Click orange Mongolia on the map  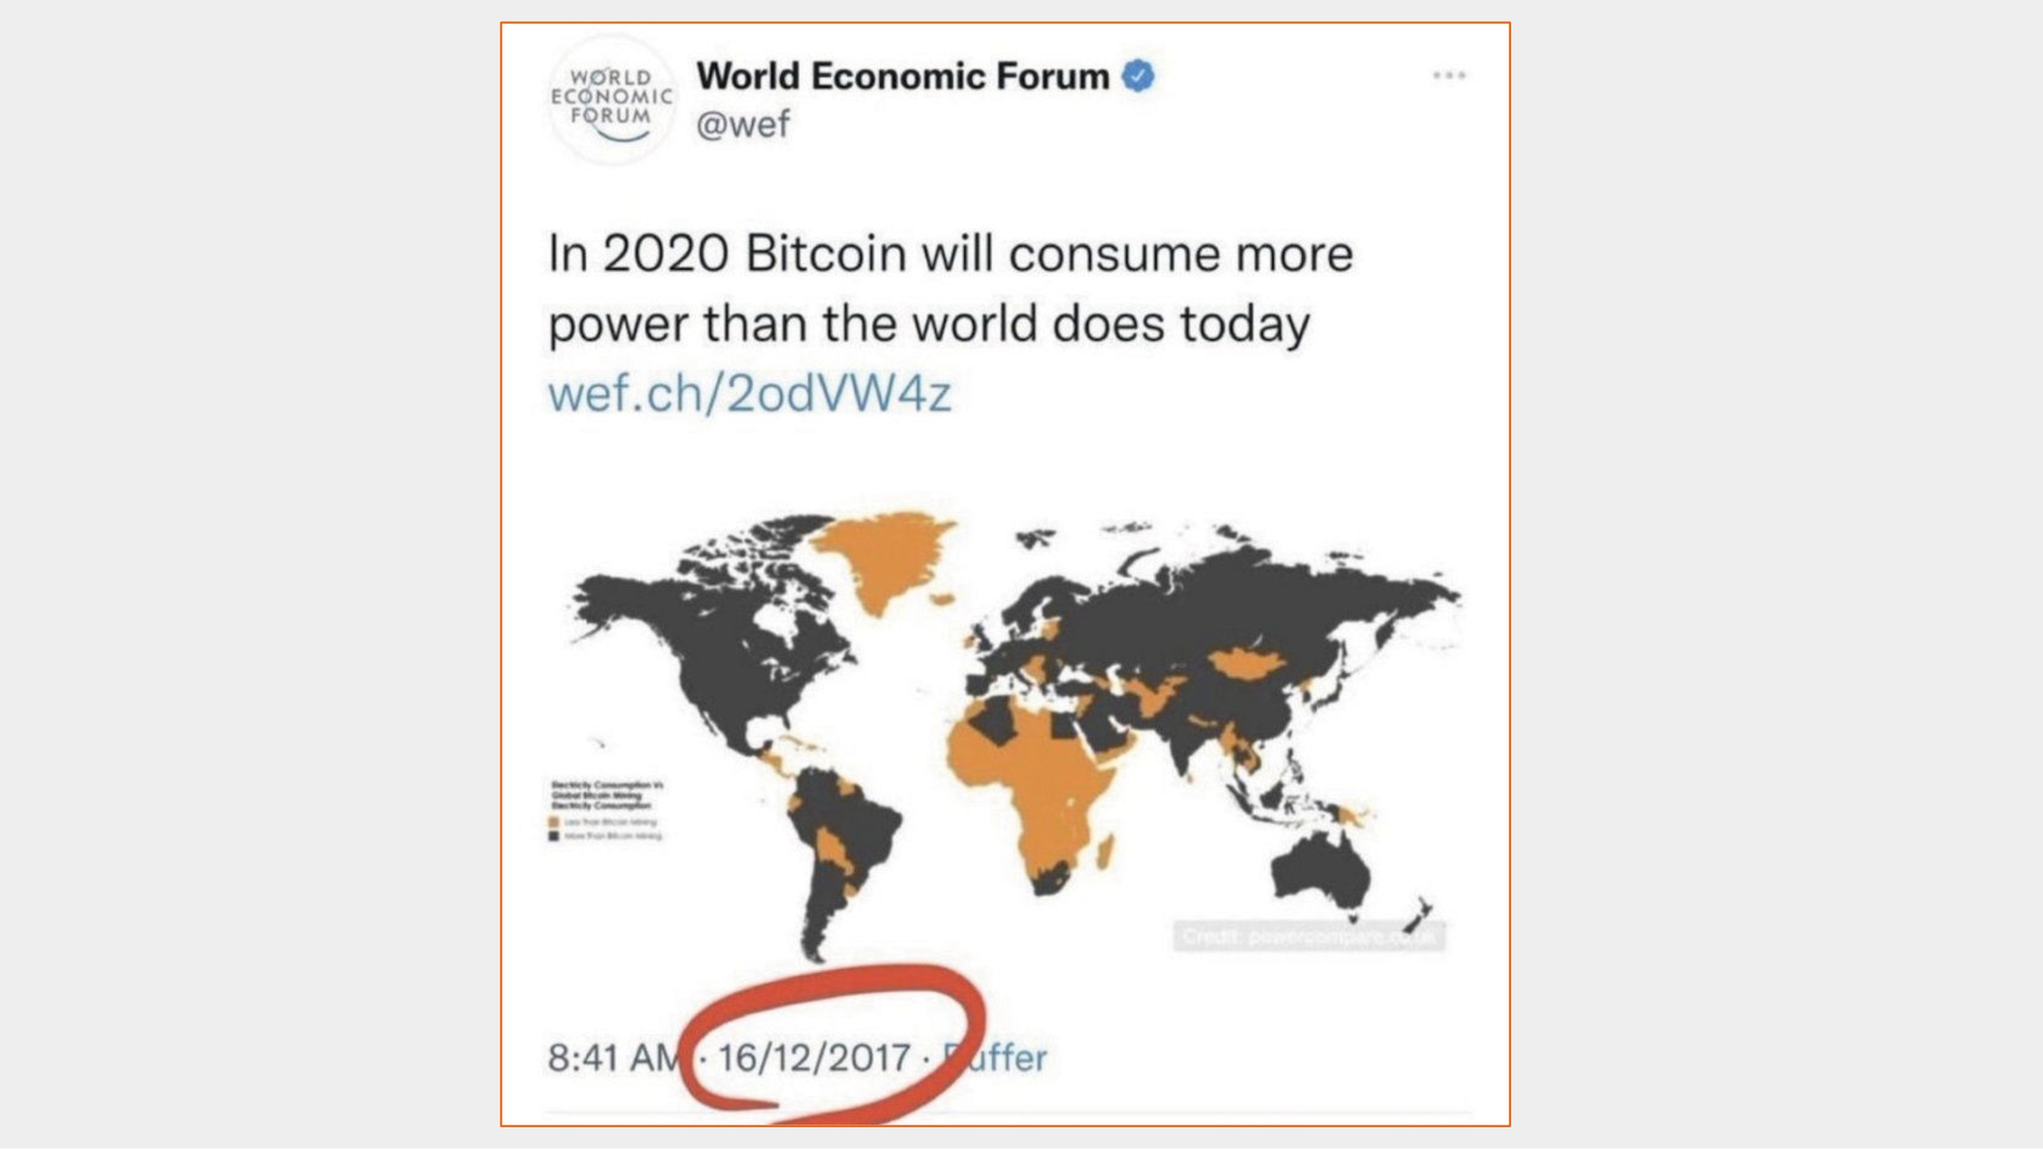(1246, 662)
